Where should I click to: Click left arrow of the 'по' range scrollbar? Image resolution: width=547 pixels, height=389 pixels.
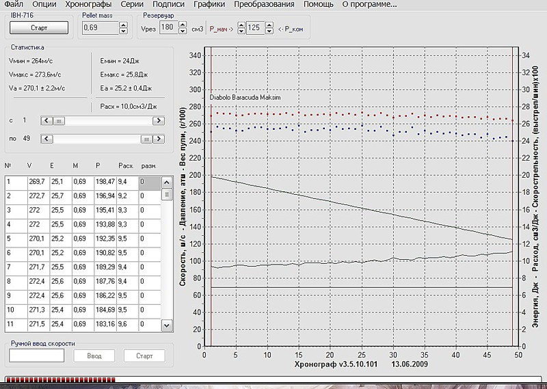point(46,139)
